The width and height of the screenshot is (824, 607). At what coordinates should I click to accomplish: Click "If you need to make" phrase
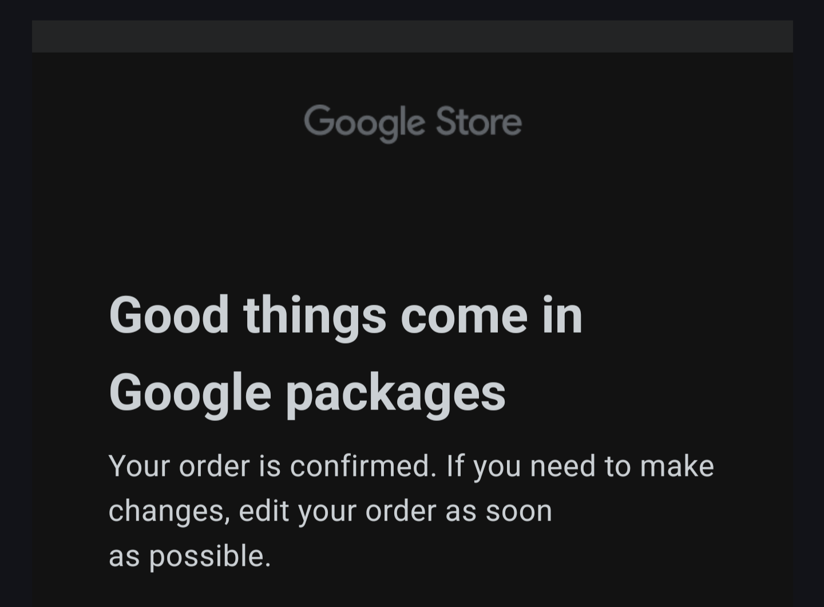tap(580, 467)
